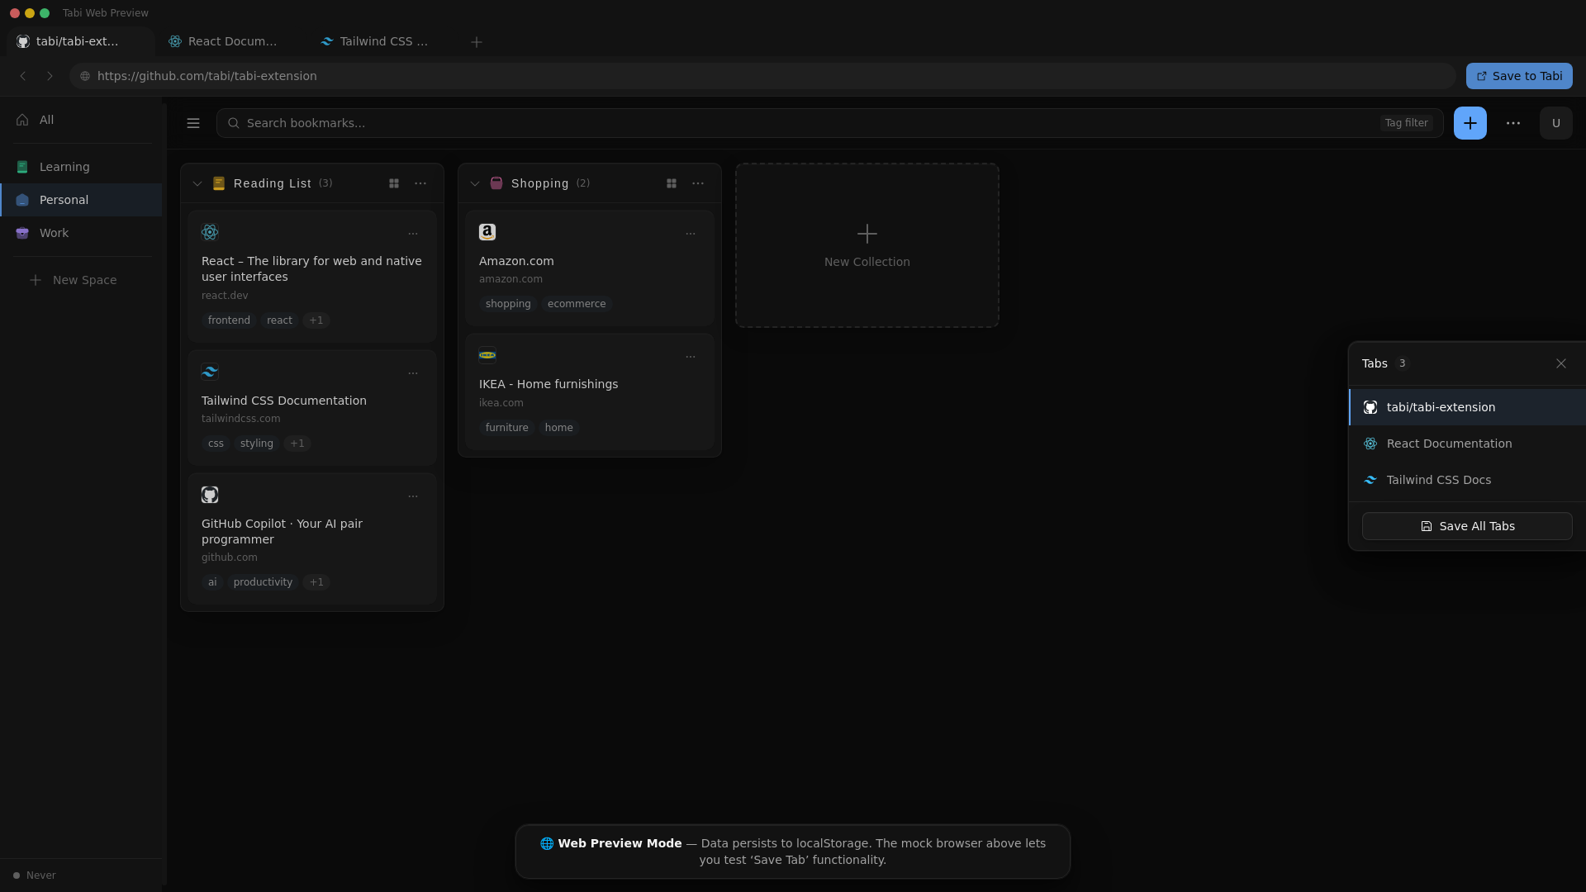Screen dimensions: 1586x892
Task: Click the Shopping bag emoji icon
Action: coord(496,183)
